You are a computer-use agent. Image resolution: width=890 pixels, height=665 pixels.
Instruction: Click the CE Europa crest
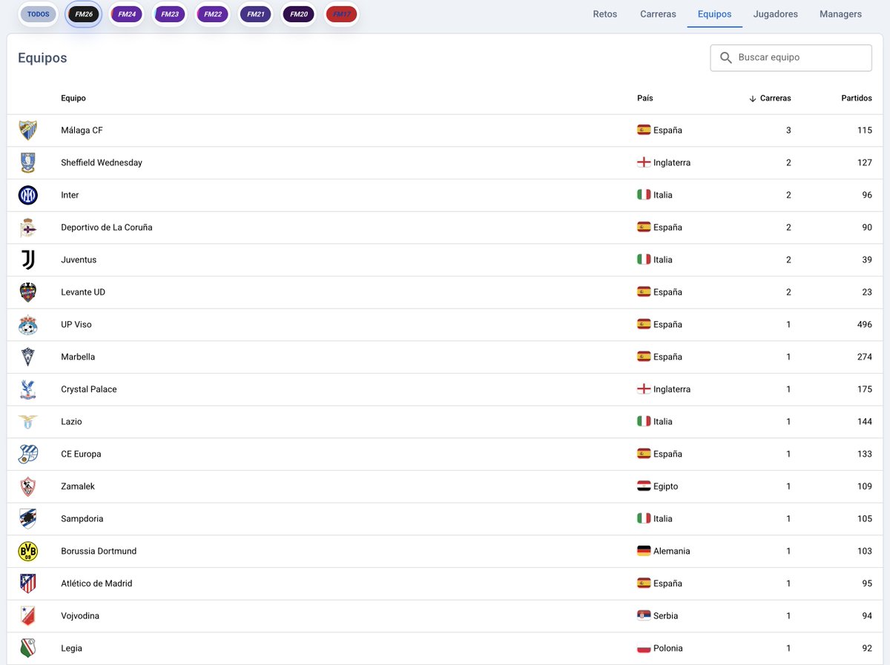coord(28,454)
